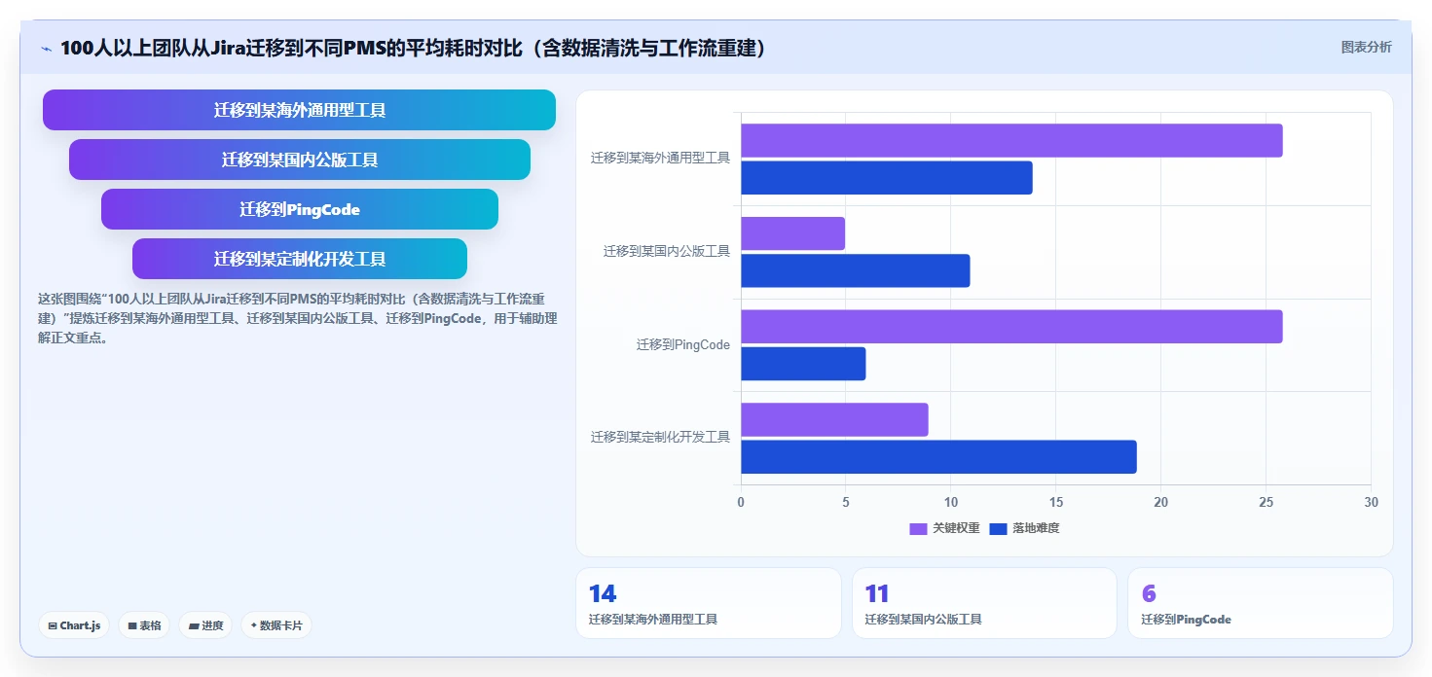
Task: Click the 图表分析 label in header
Action: click(x=1366, y=47)
